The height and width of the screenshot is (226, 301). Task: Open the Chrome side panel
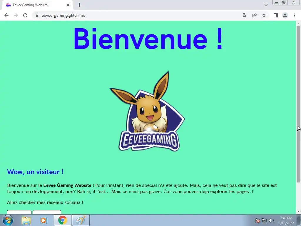(x=276, y=15)
